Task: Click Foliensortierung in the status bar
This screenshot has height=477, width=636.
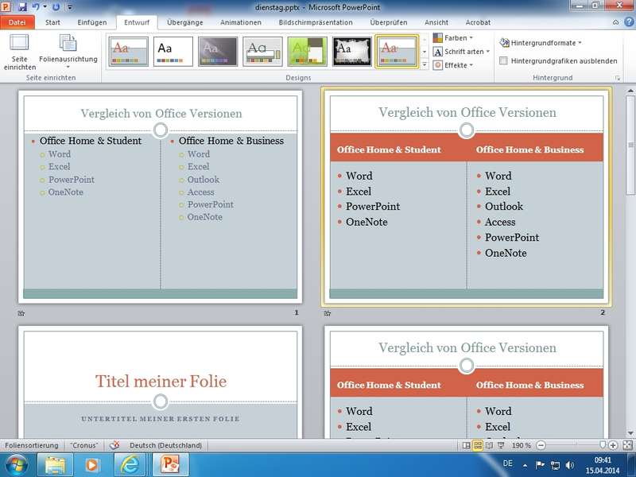Action: (32, 445)
